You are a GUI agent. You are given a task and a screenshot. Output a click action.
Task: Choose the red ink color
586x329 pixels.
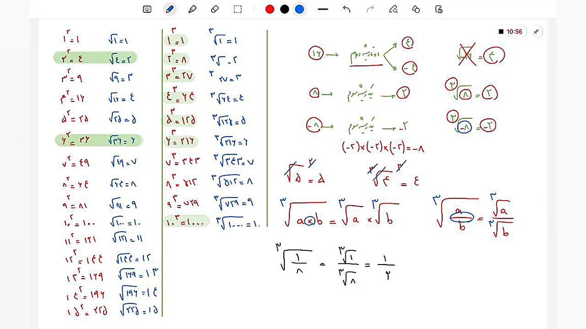[270, 9]
